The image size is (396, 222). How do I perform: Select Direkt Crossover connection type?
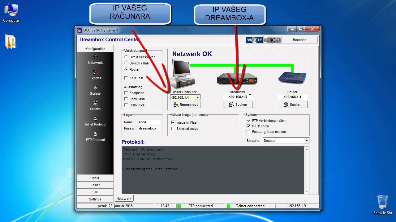(126, 57)
